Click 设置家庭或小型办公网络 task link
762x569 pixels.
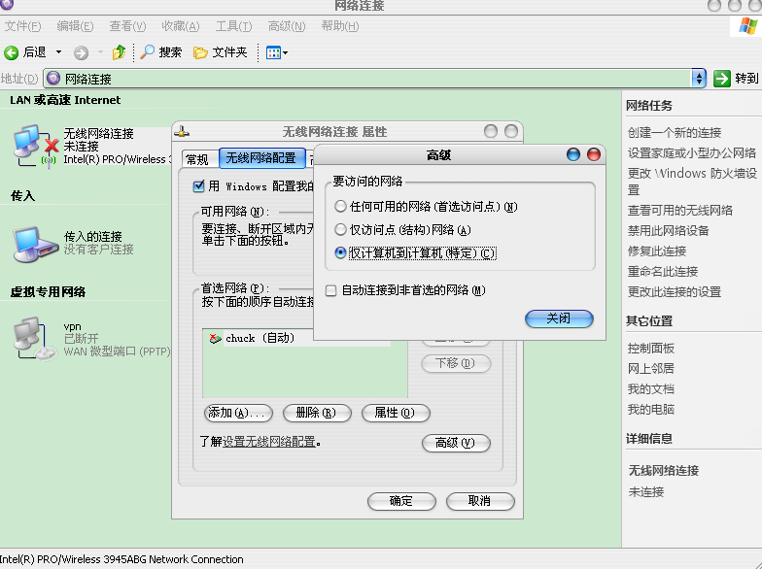pyautogui.click(x=692, y=153)
